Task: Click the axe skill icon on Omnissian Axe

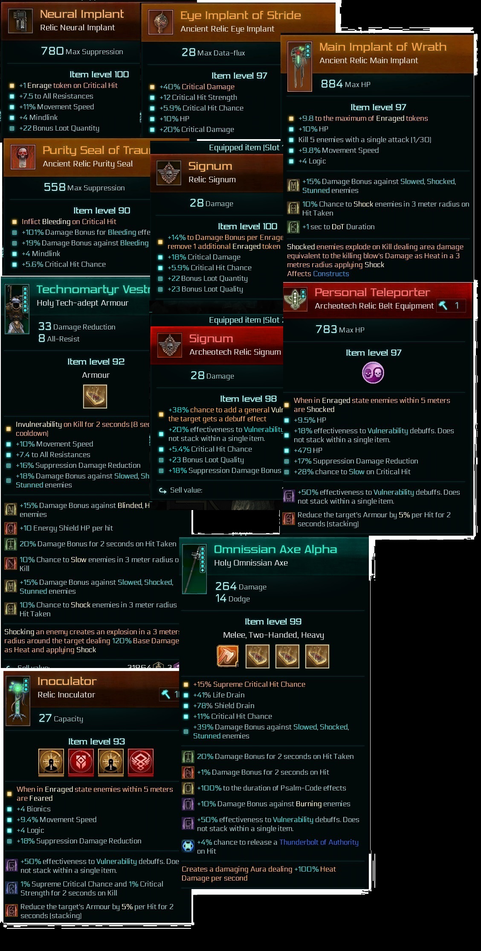Action: [x=228, y=656]
